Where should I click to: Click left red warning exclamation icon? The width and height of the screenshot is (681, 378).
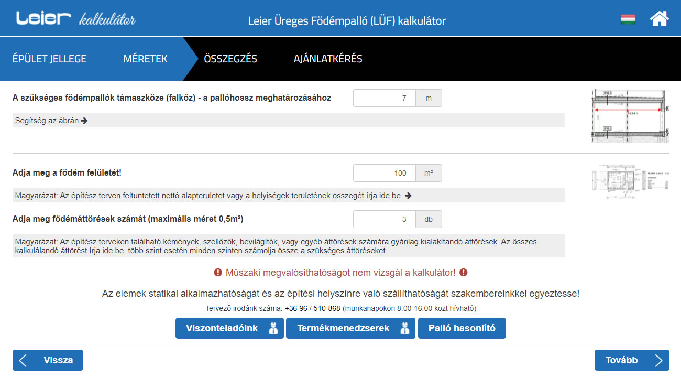[x=217, y=273]
